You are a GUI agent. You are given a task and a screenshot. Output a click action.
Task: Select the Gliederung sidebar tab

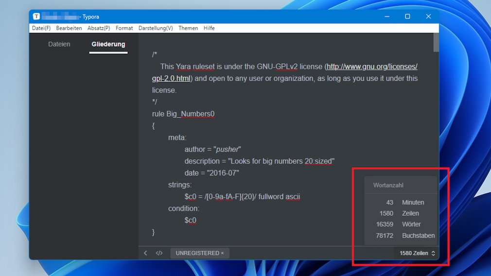pos(108,44)
